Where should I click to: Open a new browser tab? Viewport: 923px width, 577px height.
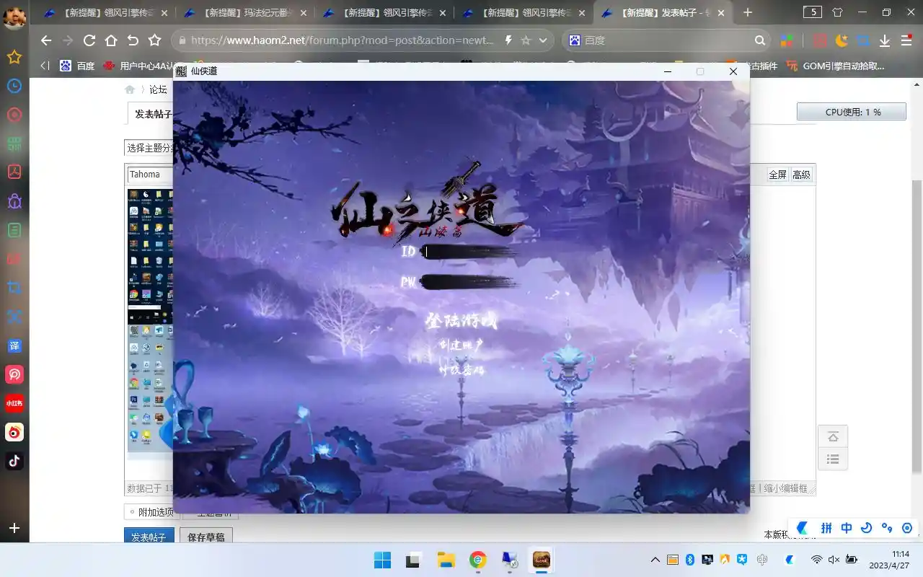748,12
